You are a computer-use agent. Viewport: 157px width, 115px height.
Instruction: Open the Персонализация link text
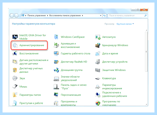pyautogui.click(x=71, y=95)
